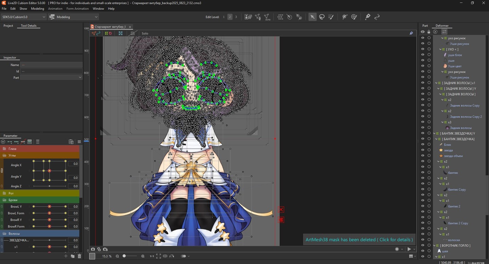Run the automatic mesh generator (AUTO)
The image size is (489, 264).
pyautogui.click(x=267, y=17)
